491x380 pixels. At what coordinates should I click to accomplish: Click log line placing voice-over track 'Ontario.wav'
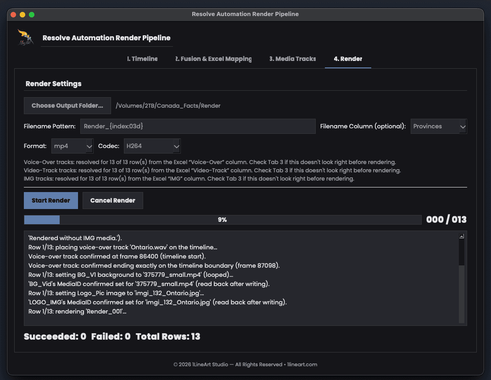point(123,247)
